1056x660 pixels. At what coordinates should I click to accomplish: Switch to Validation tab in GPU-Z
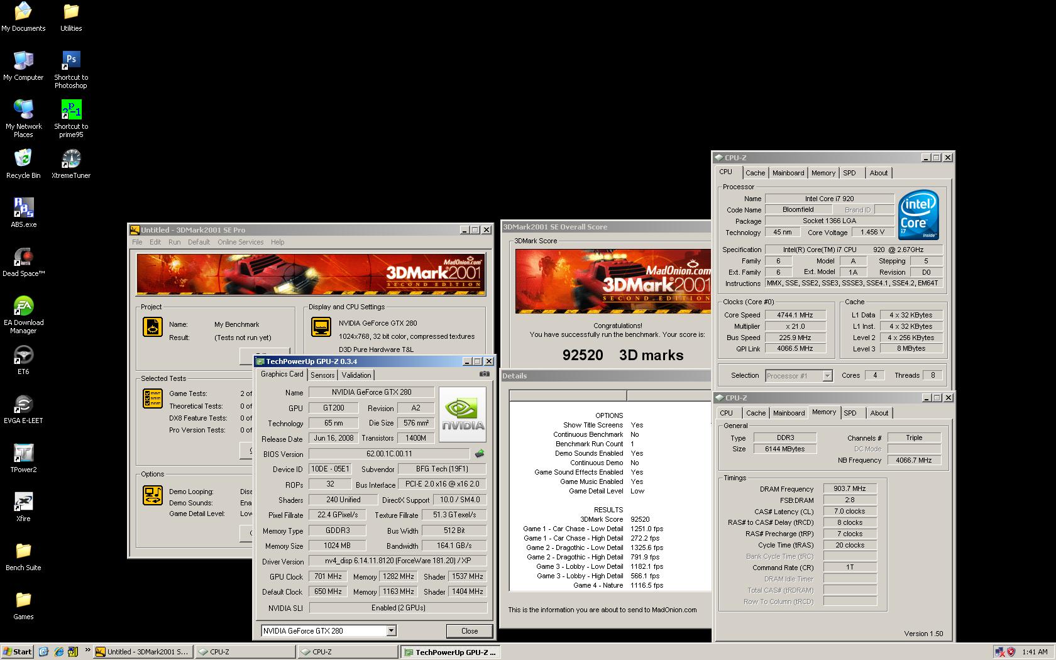[356, 375]
